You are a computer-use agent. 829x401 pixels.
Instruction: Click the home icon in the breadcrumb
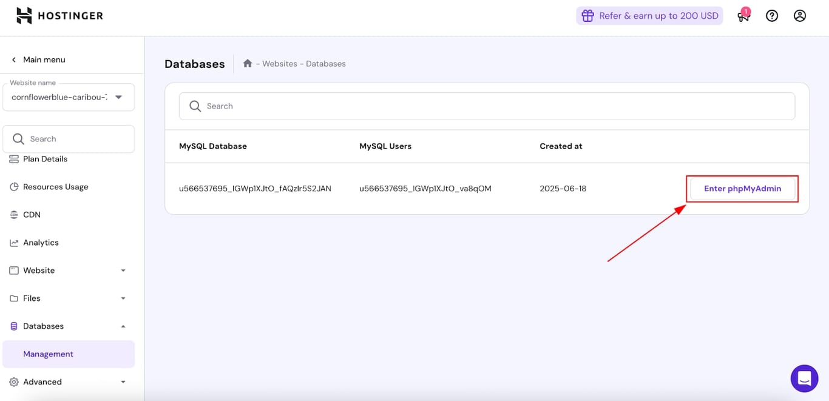click(248, 63)
